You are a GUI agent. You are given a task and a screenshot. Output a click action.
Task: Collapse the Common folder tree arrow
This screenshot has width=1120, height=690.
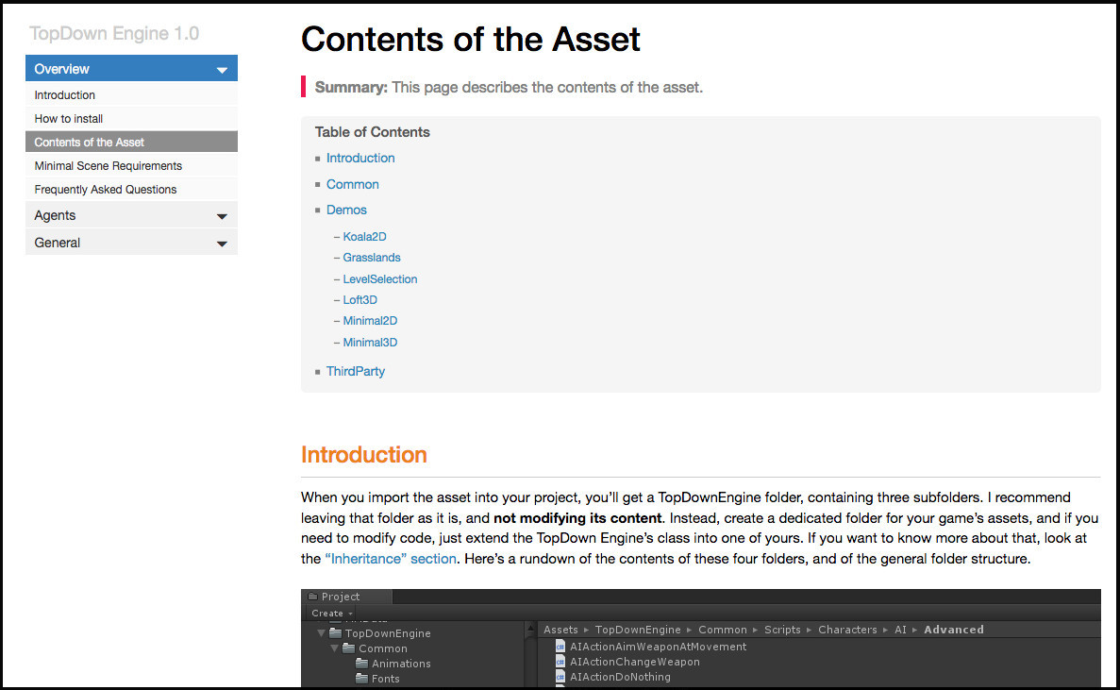coord(334,648)
